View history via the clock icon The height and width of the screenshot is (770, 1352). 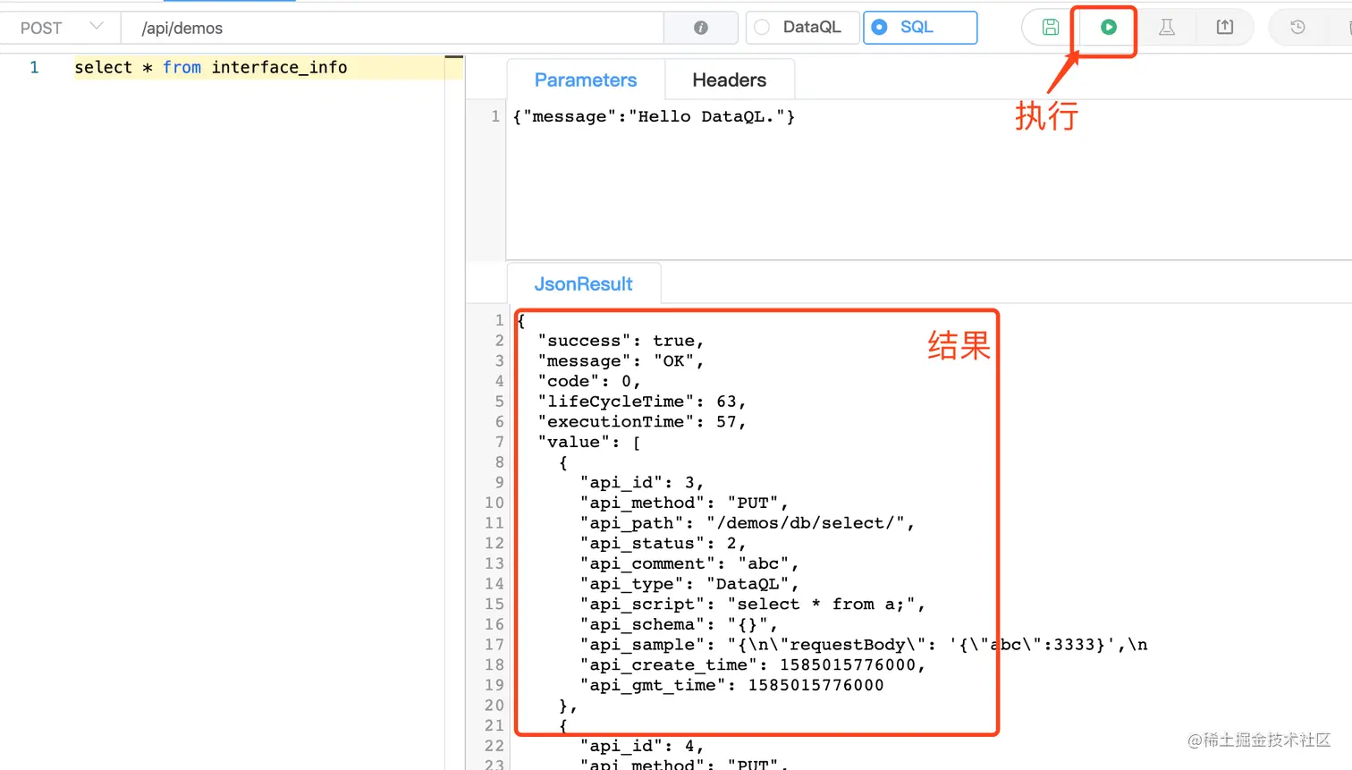1297,28
